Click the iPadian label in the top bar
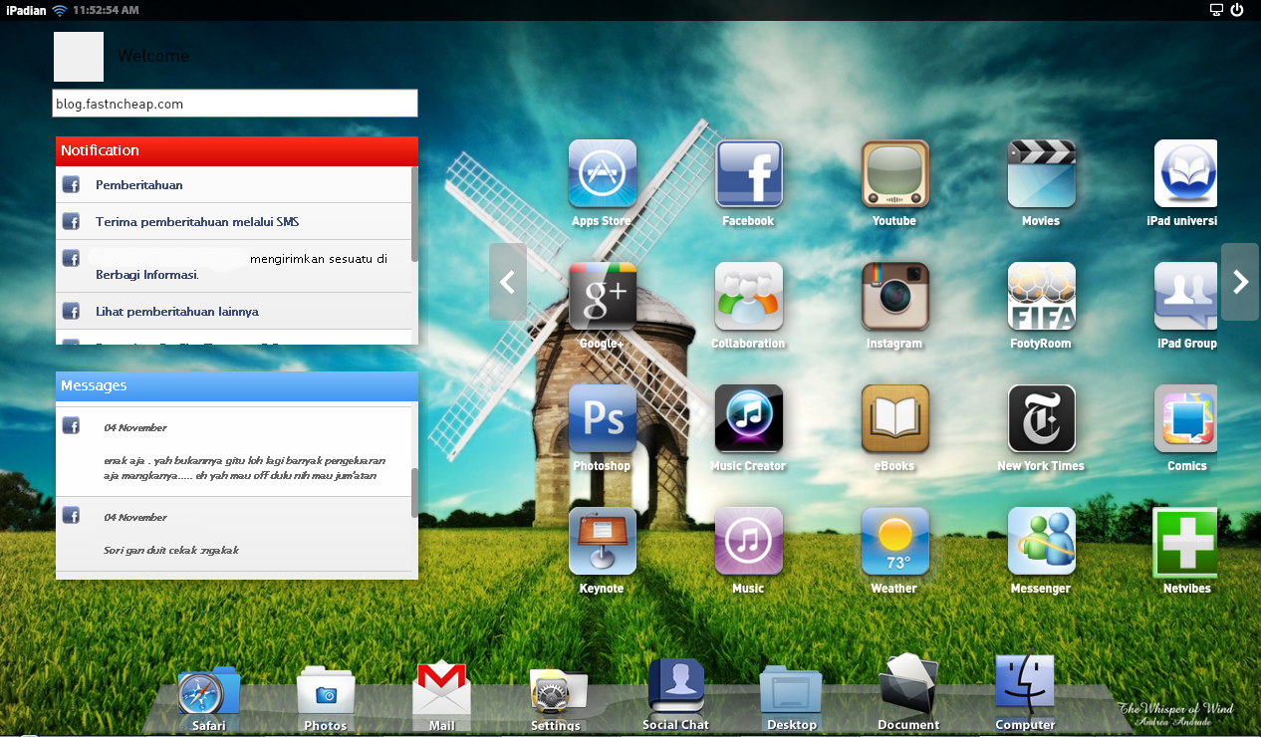This screenshot has width=1261, height=737. pos(25,10)
